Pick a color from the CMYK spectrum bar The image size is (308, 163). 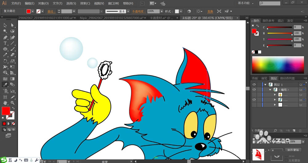(x=278, y=65)
